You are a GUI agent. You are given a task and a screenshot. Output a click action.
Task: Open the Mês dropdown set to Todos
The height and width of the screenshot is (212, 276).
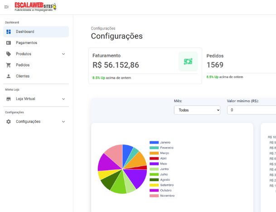[197, 110]
